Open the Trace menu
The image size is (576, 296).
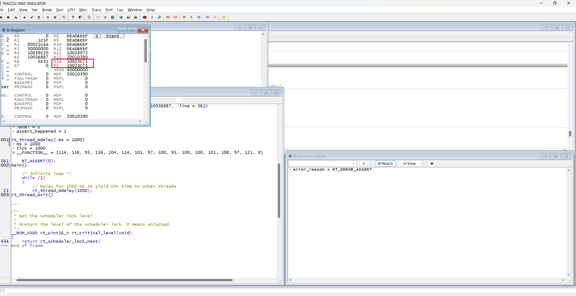click(96, 10)
